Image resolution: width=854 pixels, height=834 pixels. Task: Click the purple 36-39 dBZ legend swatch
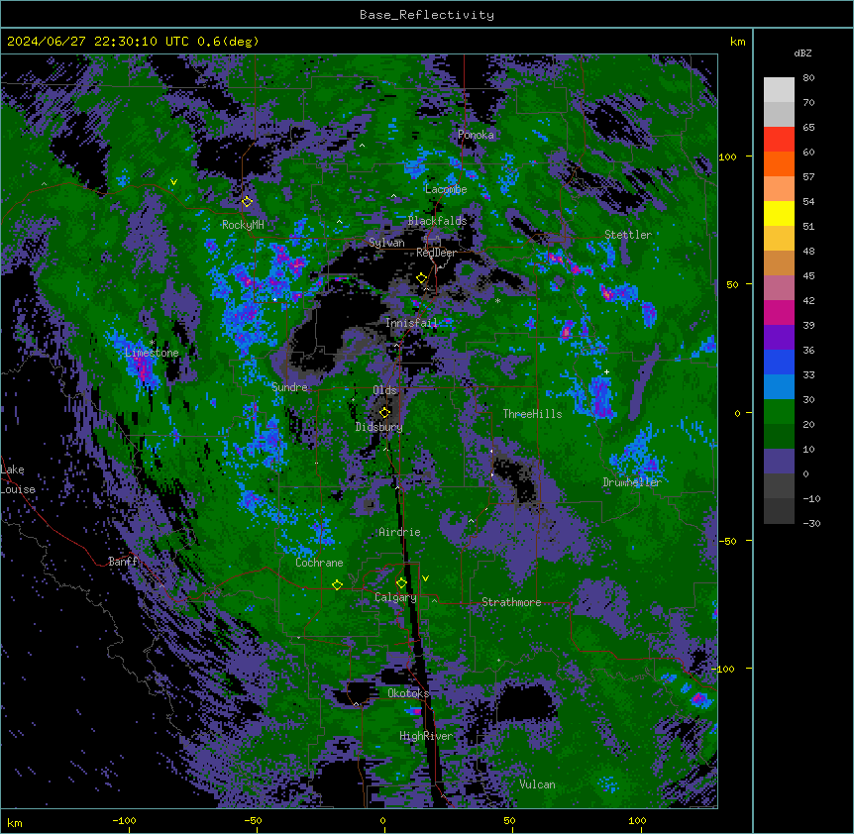pos(779,338)
